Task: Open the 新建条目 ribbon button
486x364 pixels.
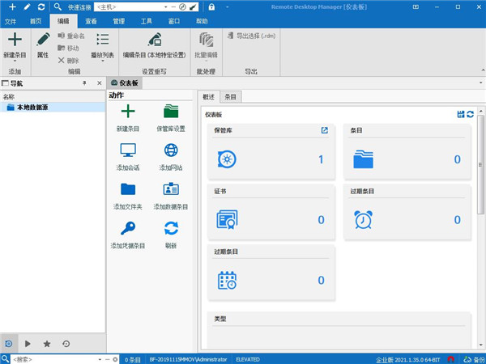Action: 15,45
